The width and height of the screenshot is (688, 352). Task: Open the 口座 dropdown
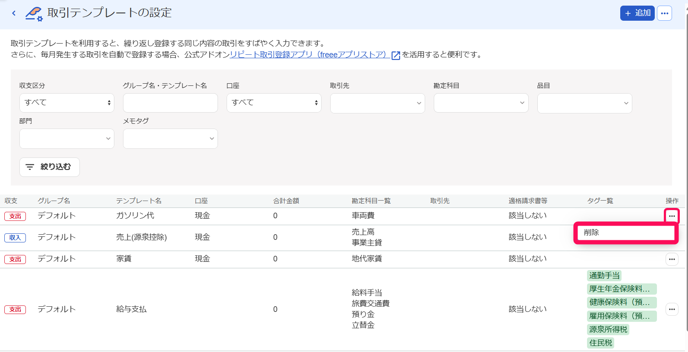(274, 103)
